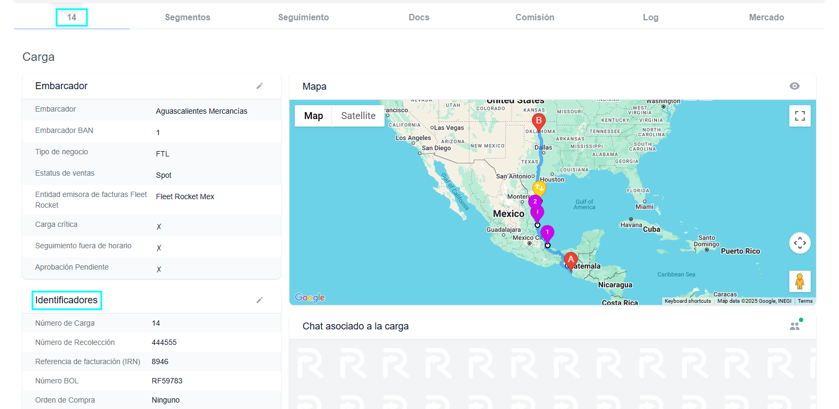Open the map Terms link
Image resolution: width=839 pixels, height=409 pixels.
(x=805, y=301)
